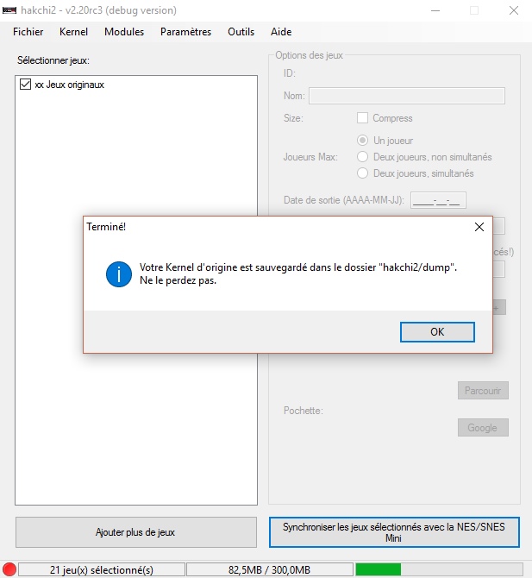Click Synchroniser les jeux sélectionnés button
532x578 pixels.
(x=394, y=532)
